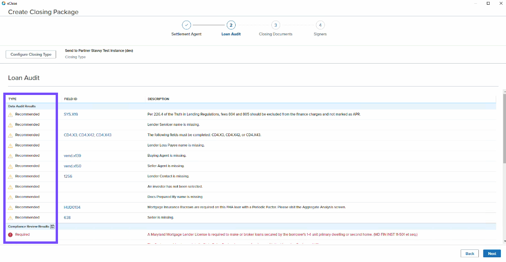Select the Mortgage Insurance Escrows description text
Screen dimensions: 506x262
246,207
